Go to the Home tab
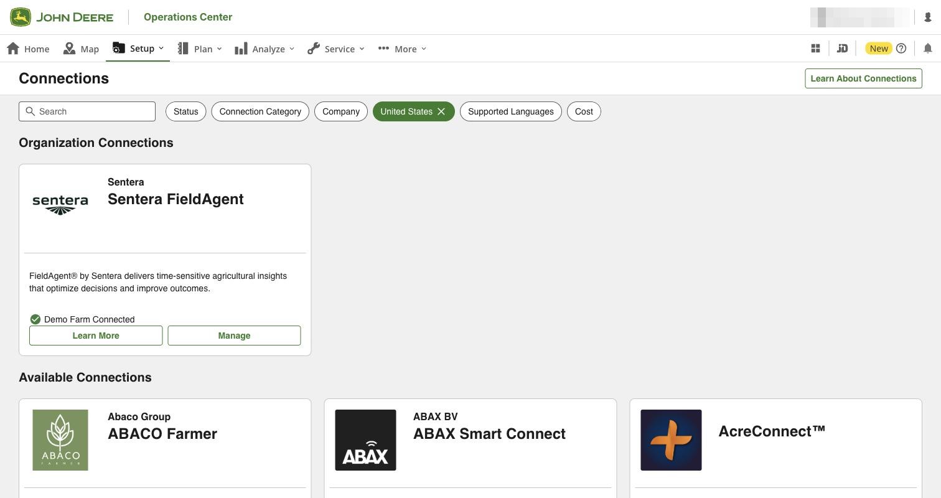941x498 pixels. [x=28, y=49]
